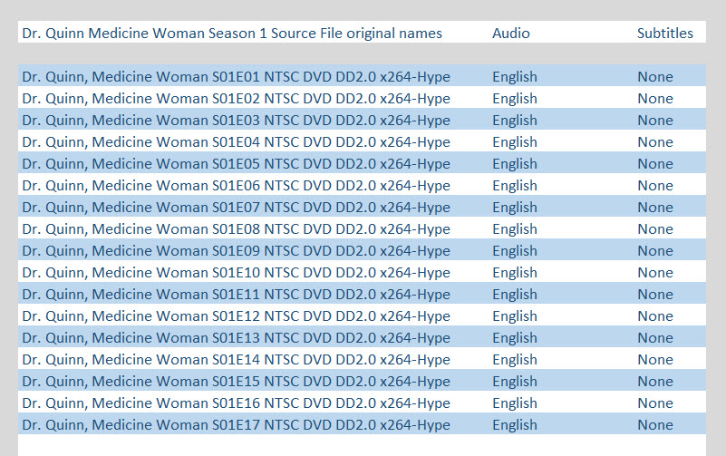This screenshot has width=726, height=456.
Task: Select 'None' subtitles cell in S01E16 row
Action: [x=655, y=403]
